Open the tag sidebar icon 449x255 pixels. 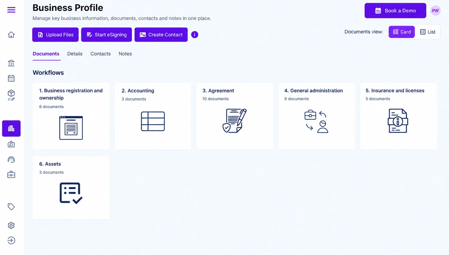(x=11, y=207)
